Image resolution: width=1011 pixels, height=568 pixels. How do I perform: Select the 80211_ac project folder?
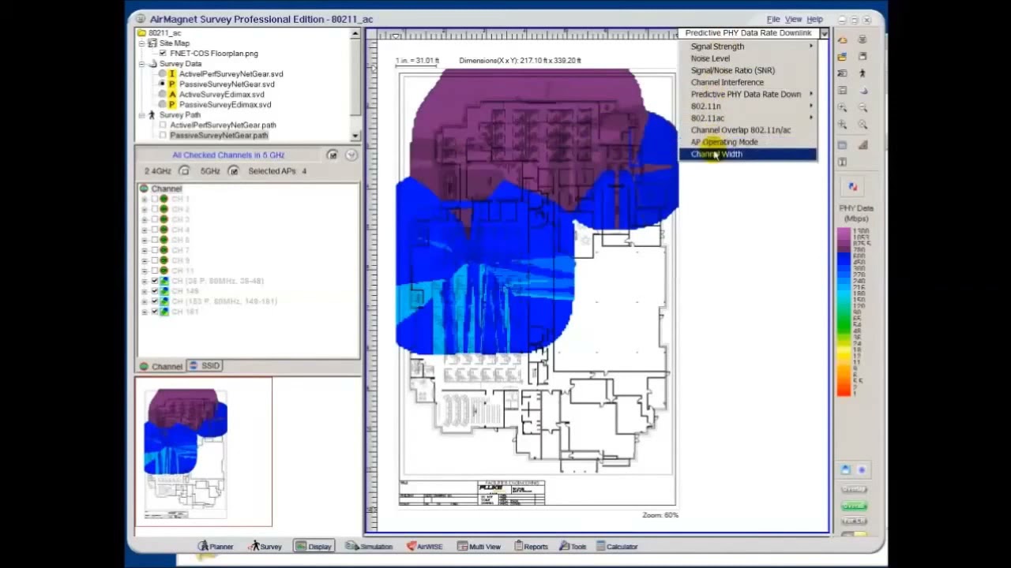click(x=160, y=33)
